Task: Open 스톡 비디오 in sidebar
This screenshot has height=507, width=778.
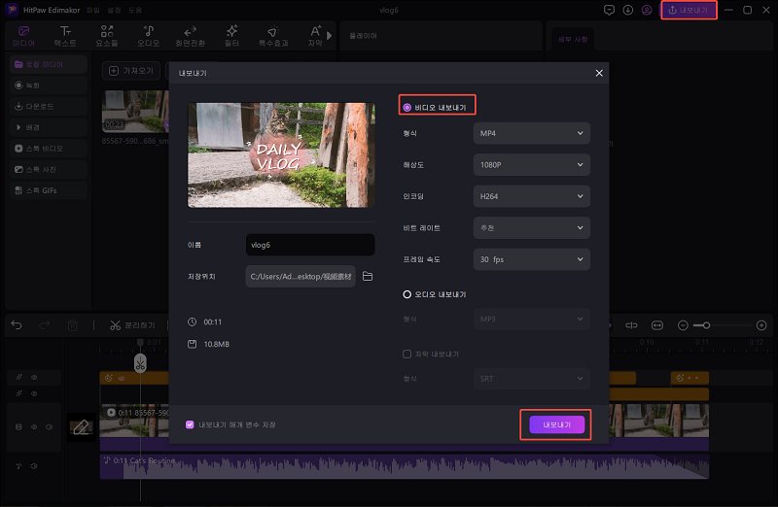Action: pyautogui.click(x=48, y=149)
